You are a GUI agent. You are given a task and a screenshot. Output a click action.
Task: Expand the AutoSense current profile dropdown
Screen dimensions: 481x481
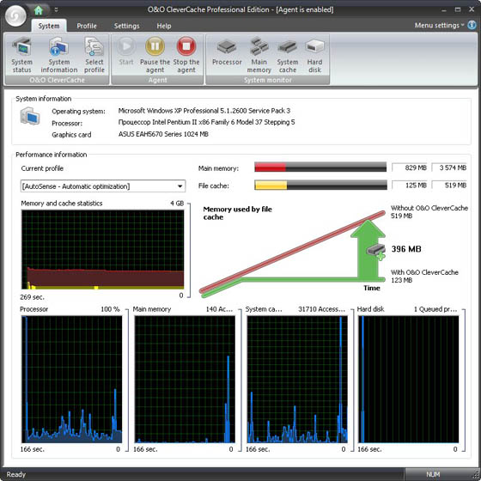[103, 186]
